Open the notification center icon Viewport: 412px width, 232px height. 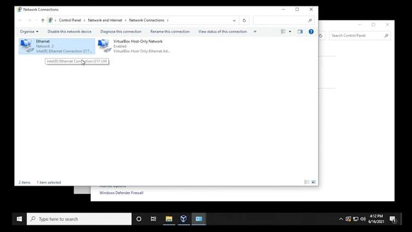click(393, 219)
